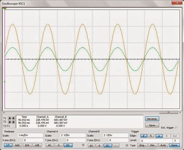Click Timebase Scale field 1 ms/Div

(30, 135)
